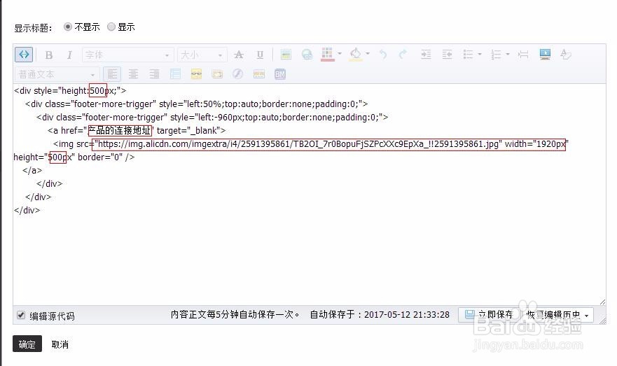617x366 pixels.
Task: Align text left
Action: point(112,74)
